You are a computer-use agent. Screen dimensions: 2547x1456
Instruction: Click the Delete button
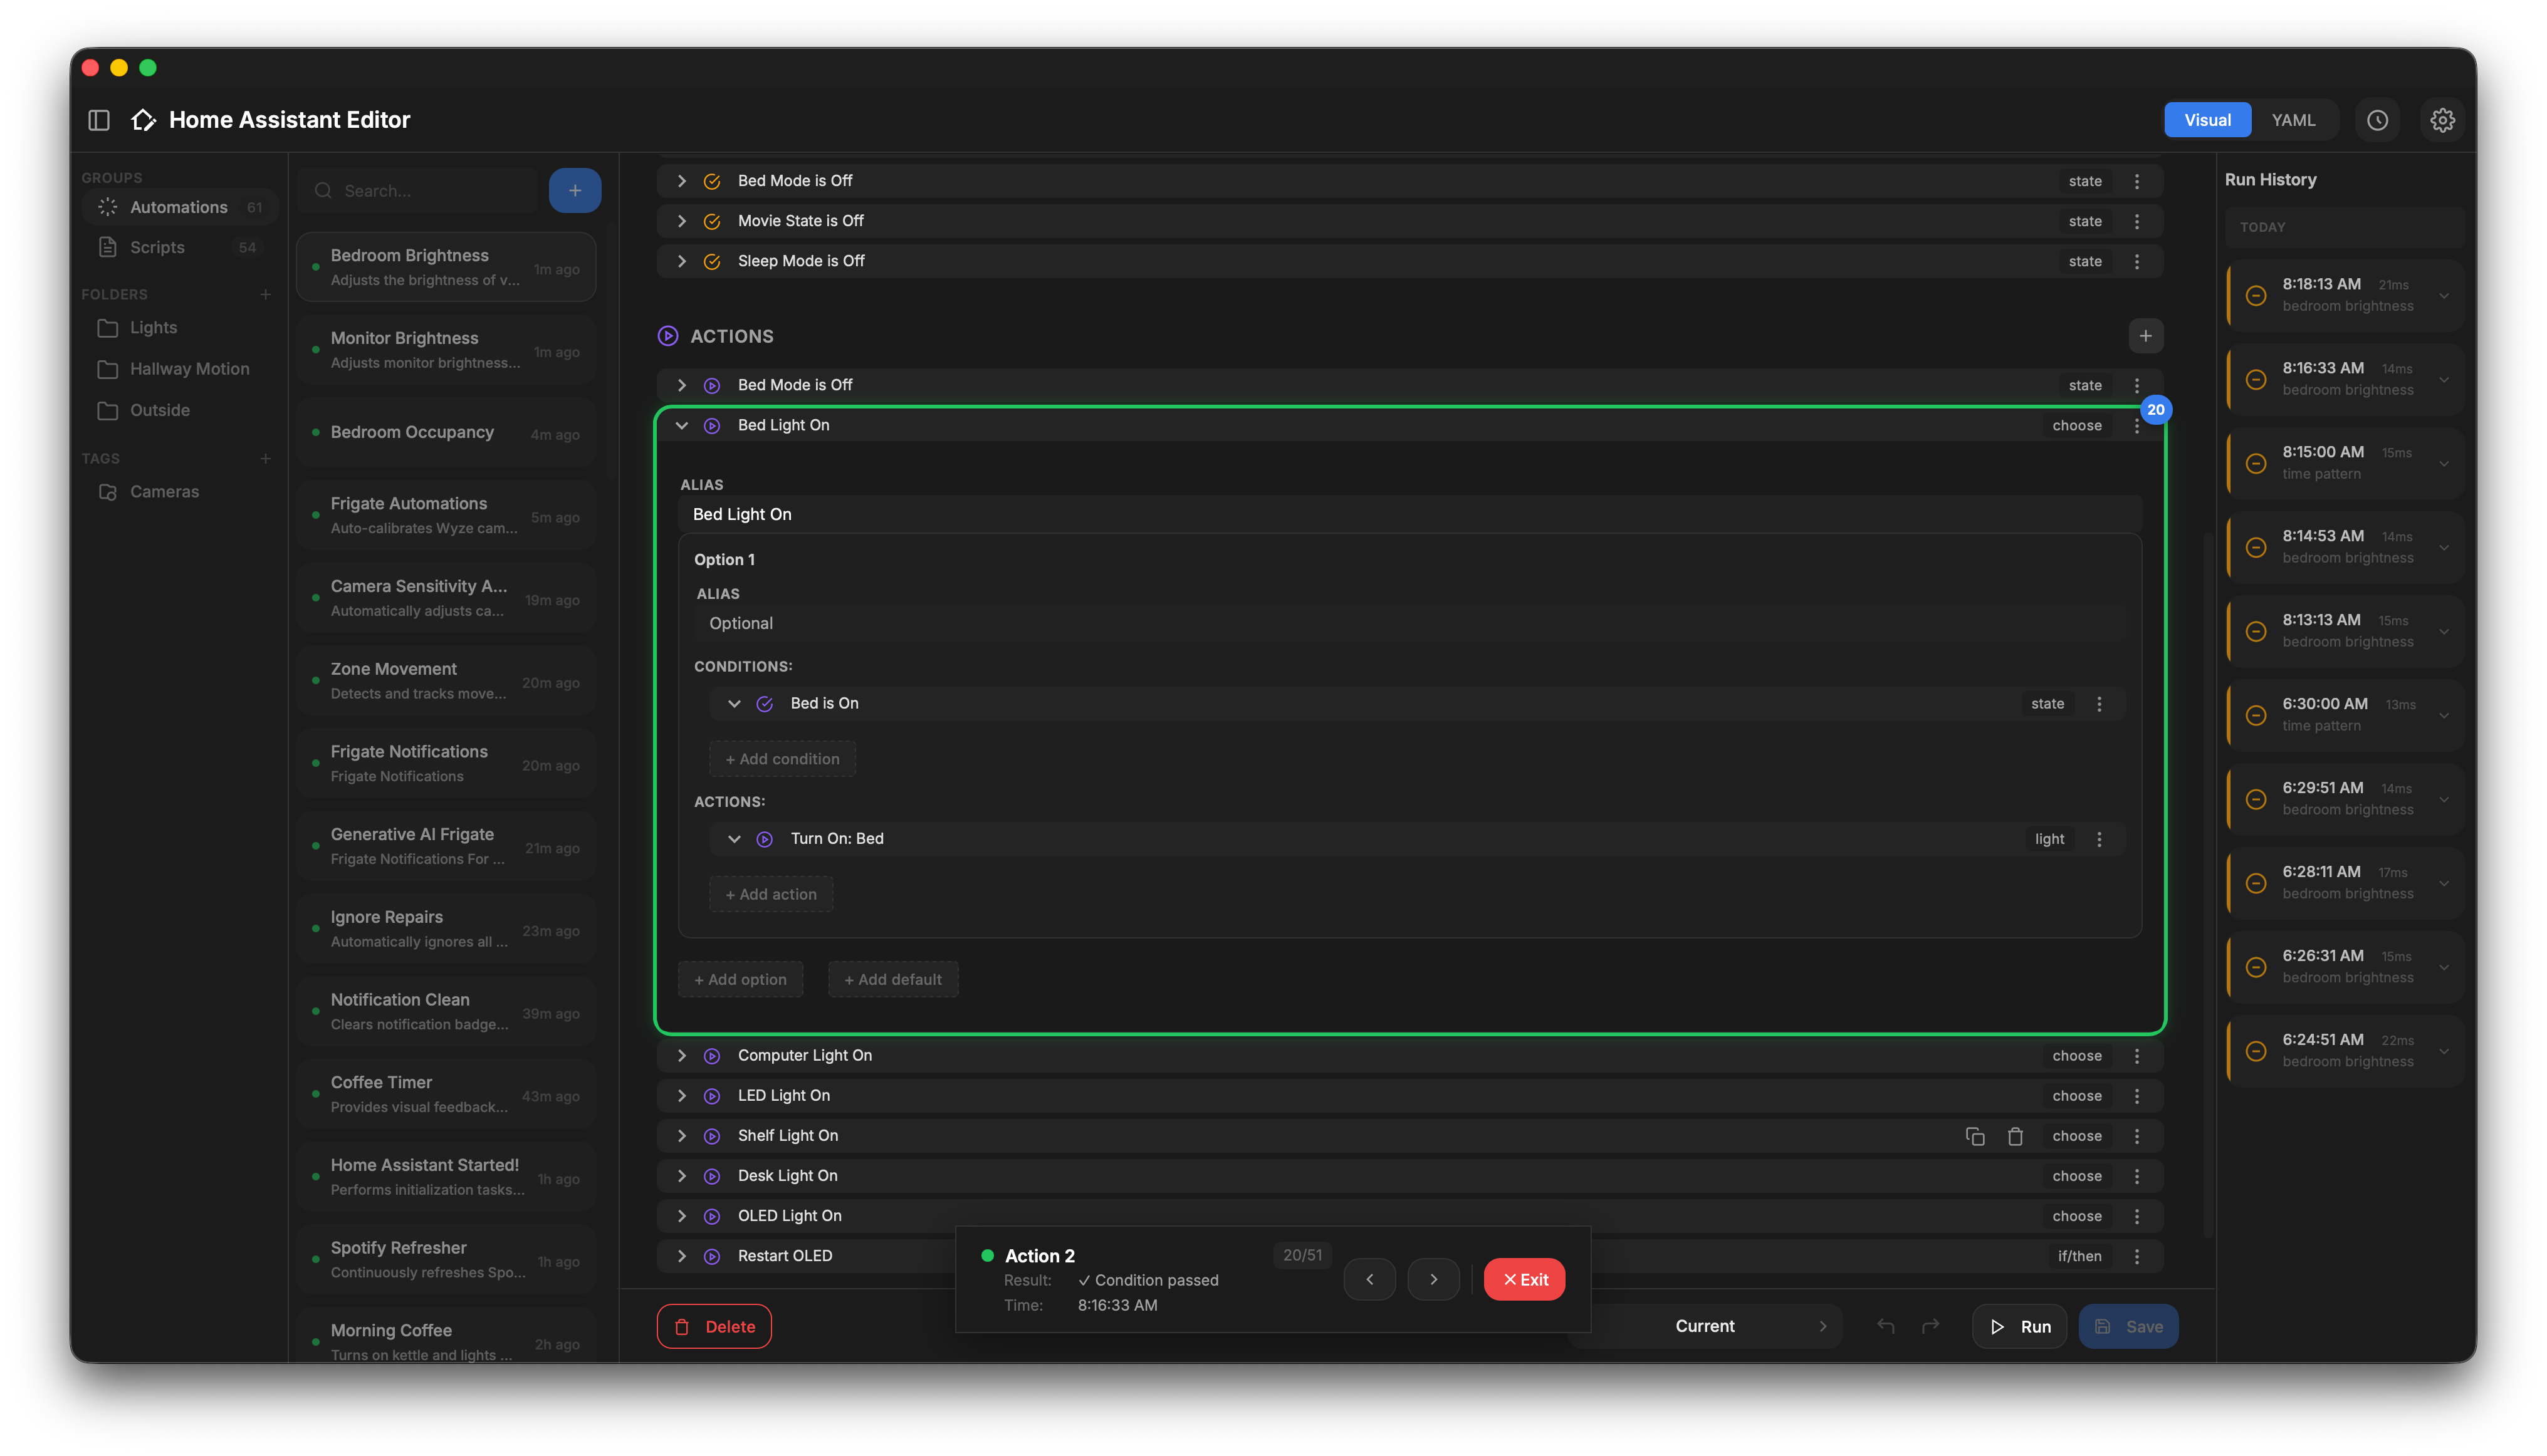(x=714, y=1326)
